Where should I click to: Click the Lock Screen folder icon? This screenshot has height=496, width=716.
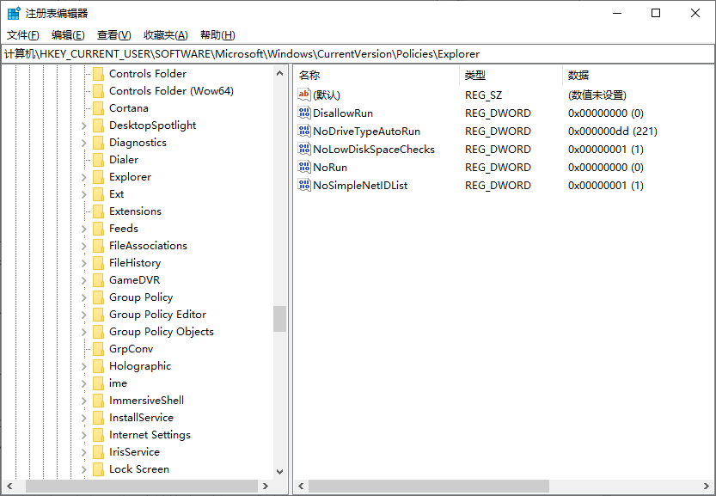tap(98, 469)
